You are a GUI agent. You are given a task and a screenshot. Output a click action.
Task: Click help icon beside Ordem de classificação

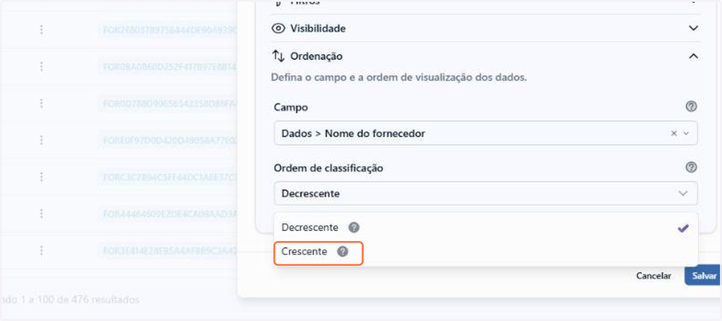(691, 168)
